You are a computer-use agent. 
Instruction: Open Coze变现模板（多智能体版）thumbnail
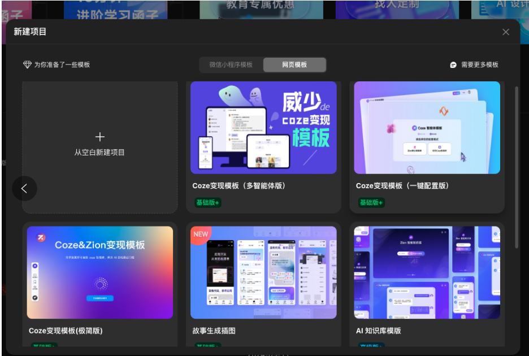pos(263,128)
